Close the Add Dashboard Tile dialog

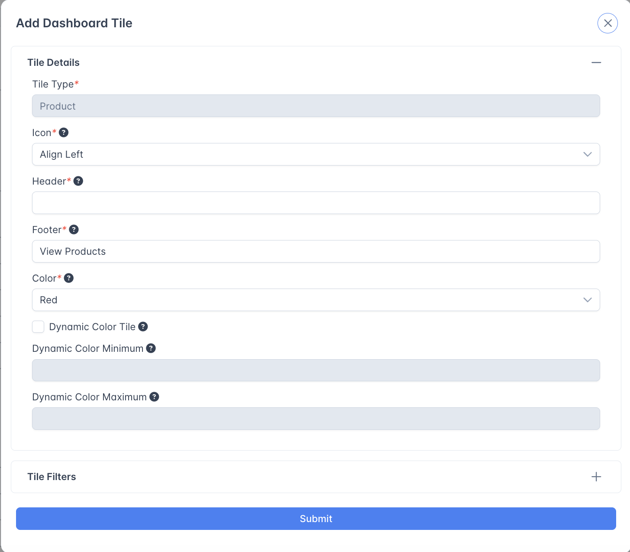tap(607, 23)
